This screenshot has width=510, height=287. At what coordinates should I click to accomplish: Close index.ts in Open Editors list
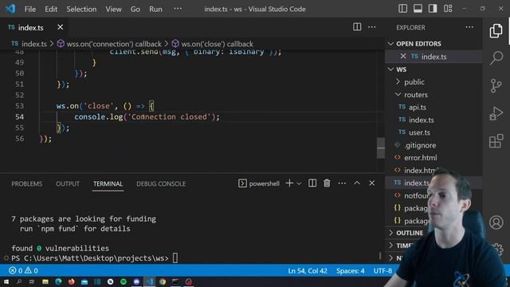[403, 57]
